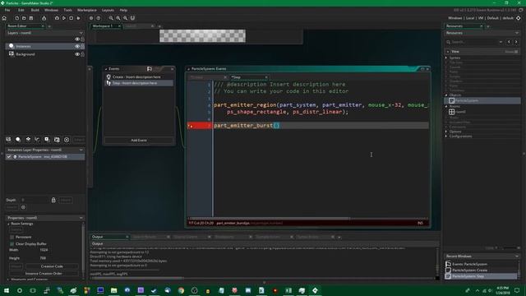Toggle the eye icon above layers list
526x296 pixels.
coord(77,39)
